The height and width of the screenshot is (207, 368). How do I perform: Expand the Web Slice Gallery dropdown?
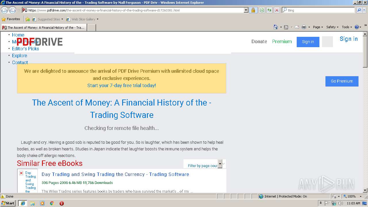click(x=97, y=19)
